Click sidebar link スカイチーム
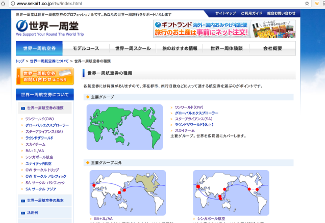Image resolution: width=325 pixels, height=223 pixels. click(35, 145)
